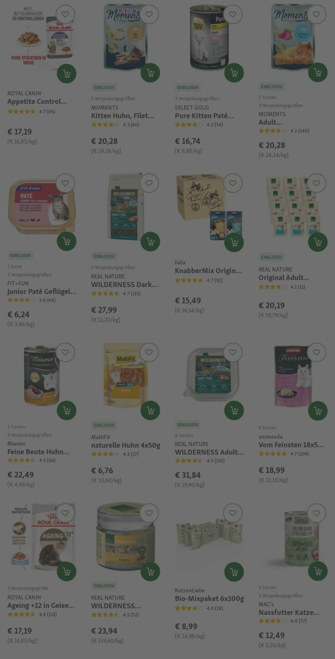Toggle wishlist heart for Royal Canin Ageing +12
Screen dimensions: 335x659
[65, 513]
